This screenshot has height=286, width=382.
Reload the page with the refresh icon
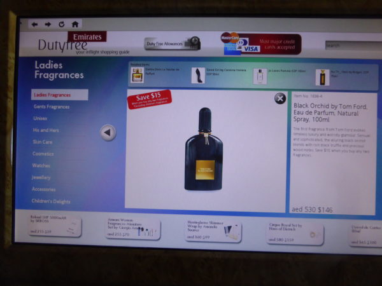62,24
